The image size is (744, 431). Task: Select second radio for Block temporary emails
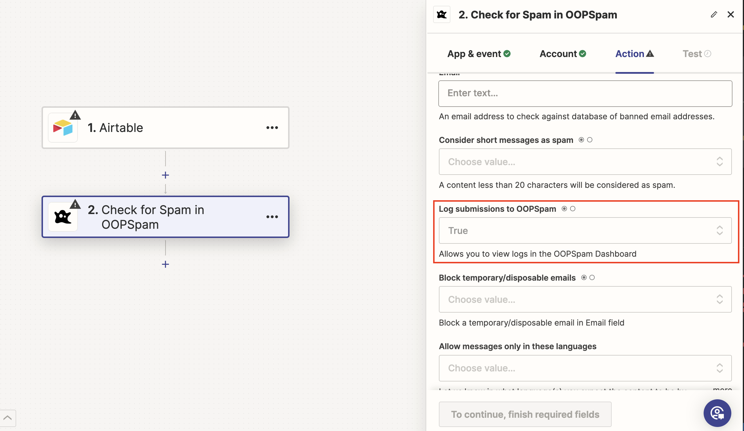click(x=592, y=278)
